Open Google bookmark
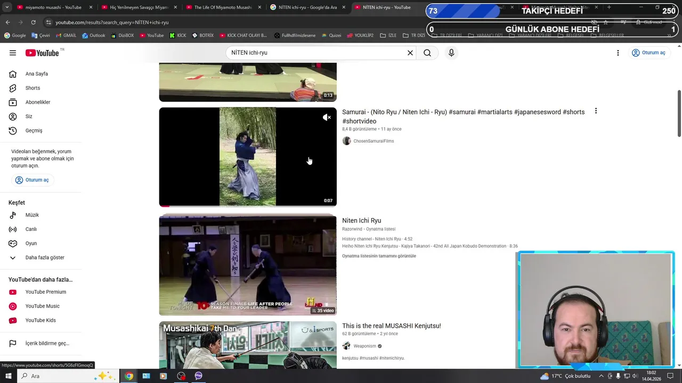682x383 pixels. pos(15,36)
